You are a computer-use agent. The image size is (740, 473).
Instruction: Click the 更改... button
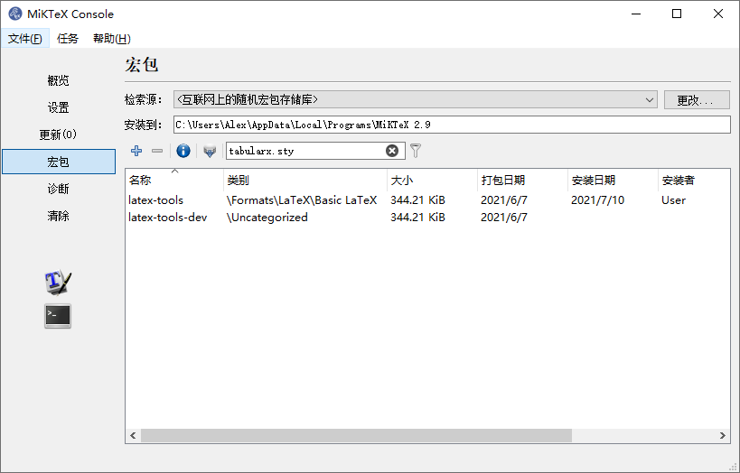pyautogui.click(x=697, y=99)
